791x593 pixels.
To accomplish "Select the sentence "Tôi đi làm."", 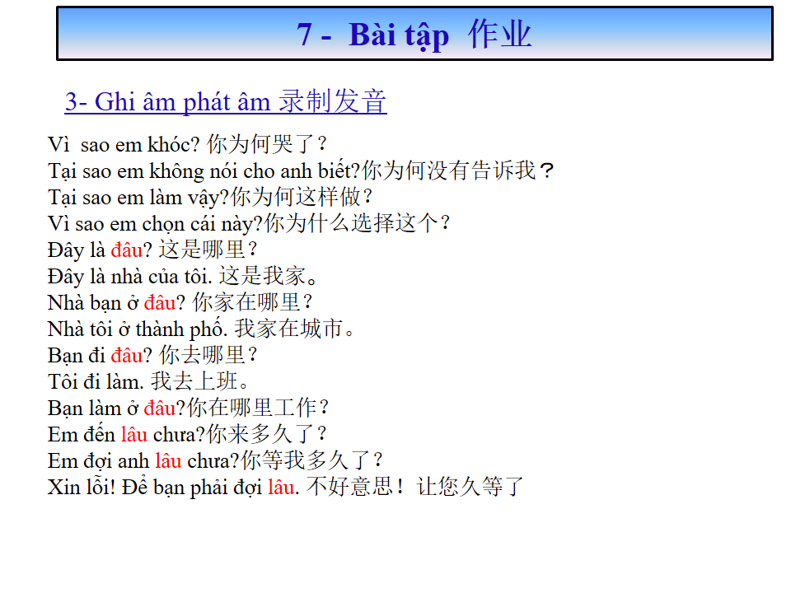I will 96,381.
